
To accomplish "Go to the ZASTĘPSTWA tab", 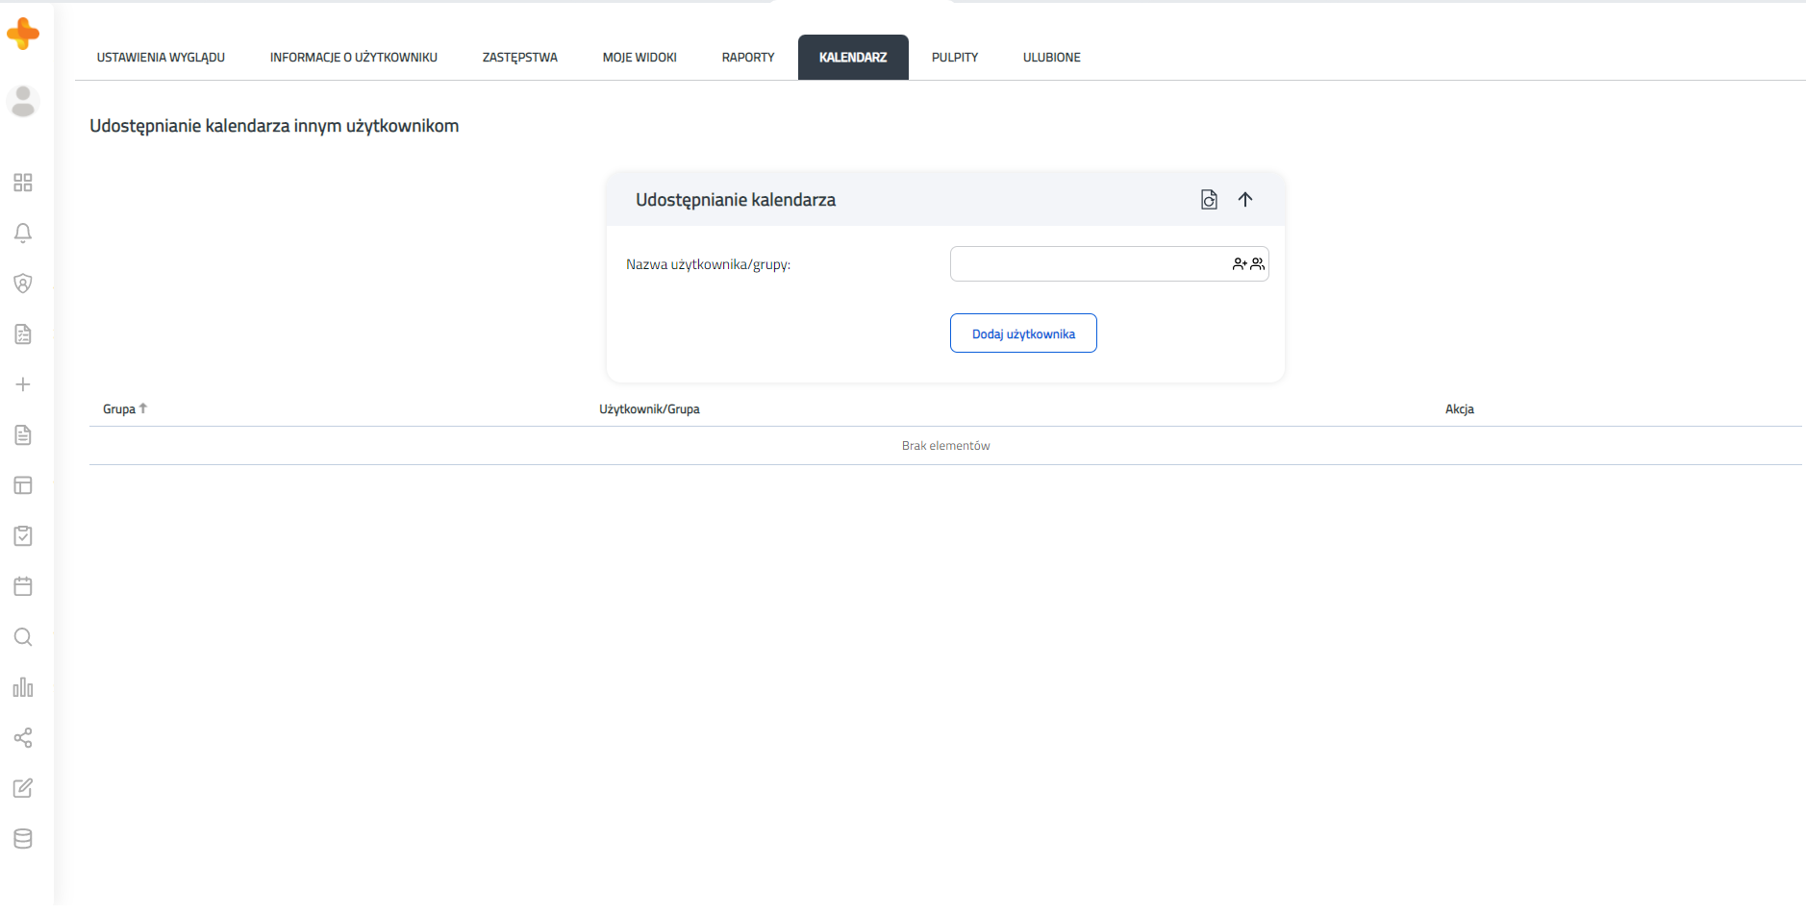I will pos(520,58).
